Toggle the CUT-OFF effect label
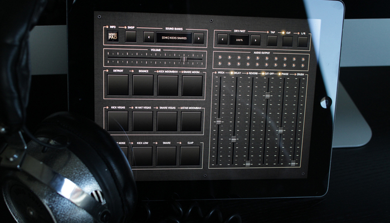390x223 pixels. [269, 74]
